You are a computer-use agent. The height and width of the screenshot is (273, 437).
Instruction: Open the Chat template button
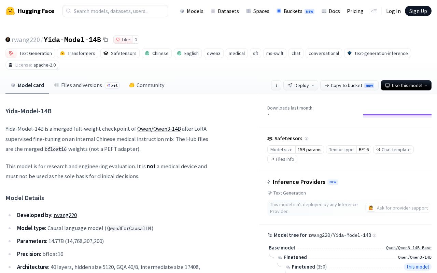point(393,149)
